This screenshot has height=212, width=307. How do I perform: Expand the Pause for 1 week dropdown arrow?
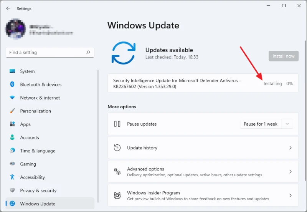(x=287, y=124)
